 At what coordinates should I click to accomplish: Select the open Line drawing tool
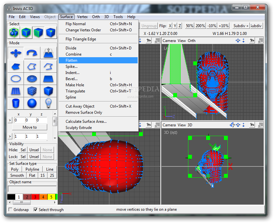(x=48, y=66)
